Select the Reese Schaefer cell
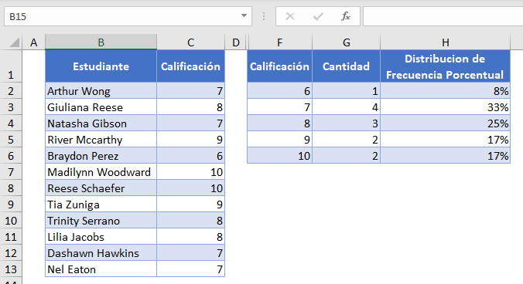 (101, 188)
